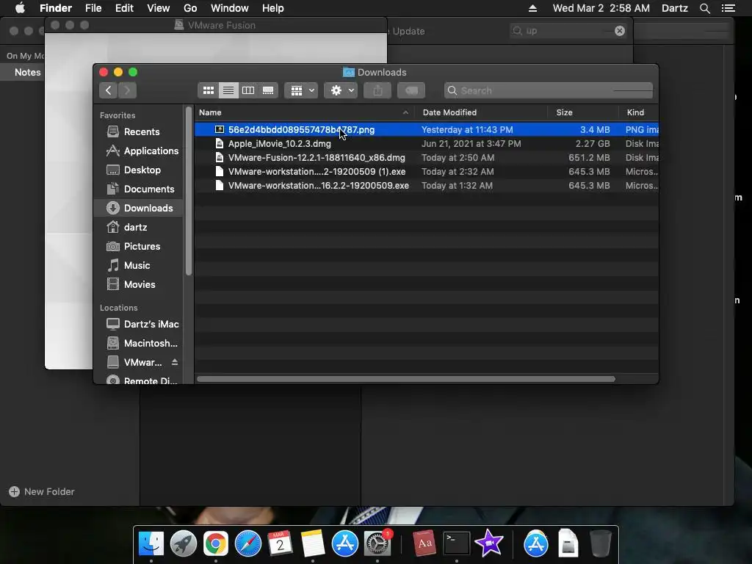Image resolution: width=752 pixels, height=564 pixels.
Task: Select 56e2d4bbdd089557478b4787.png file
Action: pos(427,129)
